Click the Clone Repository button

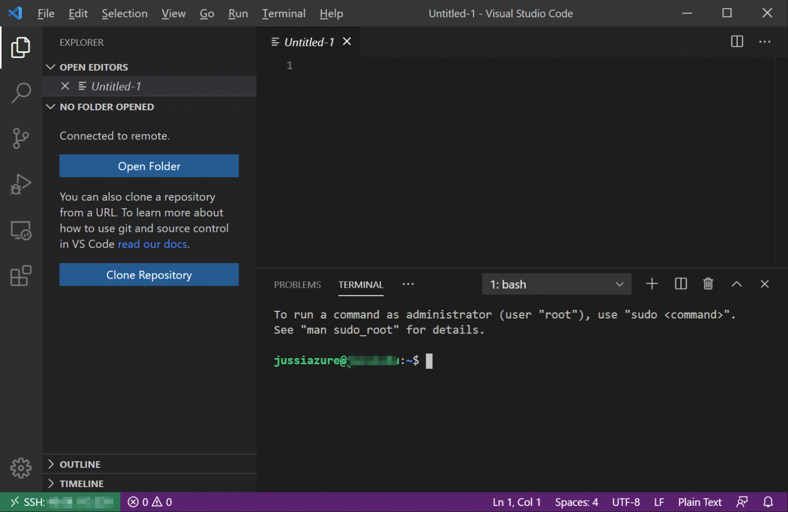(149, 275)
